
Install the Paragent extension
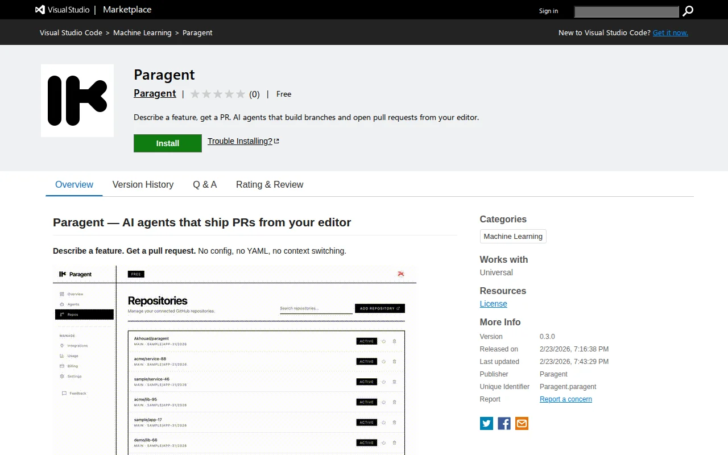coord(168,143)
